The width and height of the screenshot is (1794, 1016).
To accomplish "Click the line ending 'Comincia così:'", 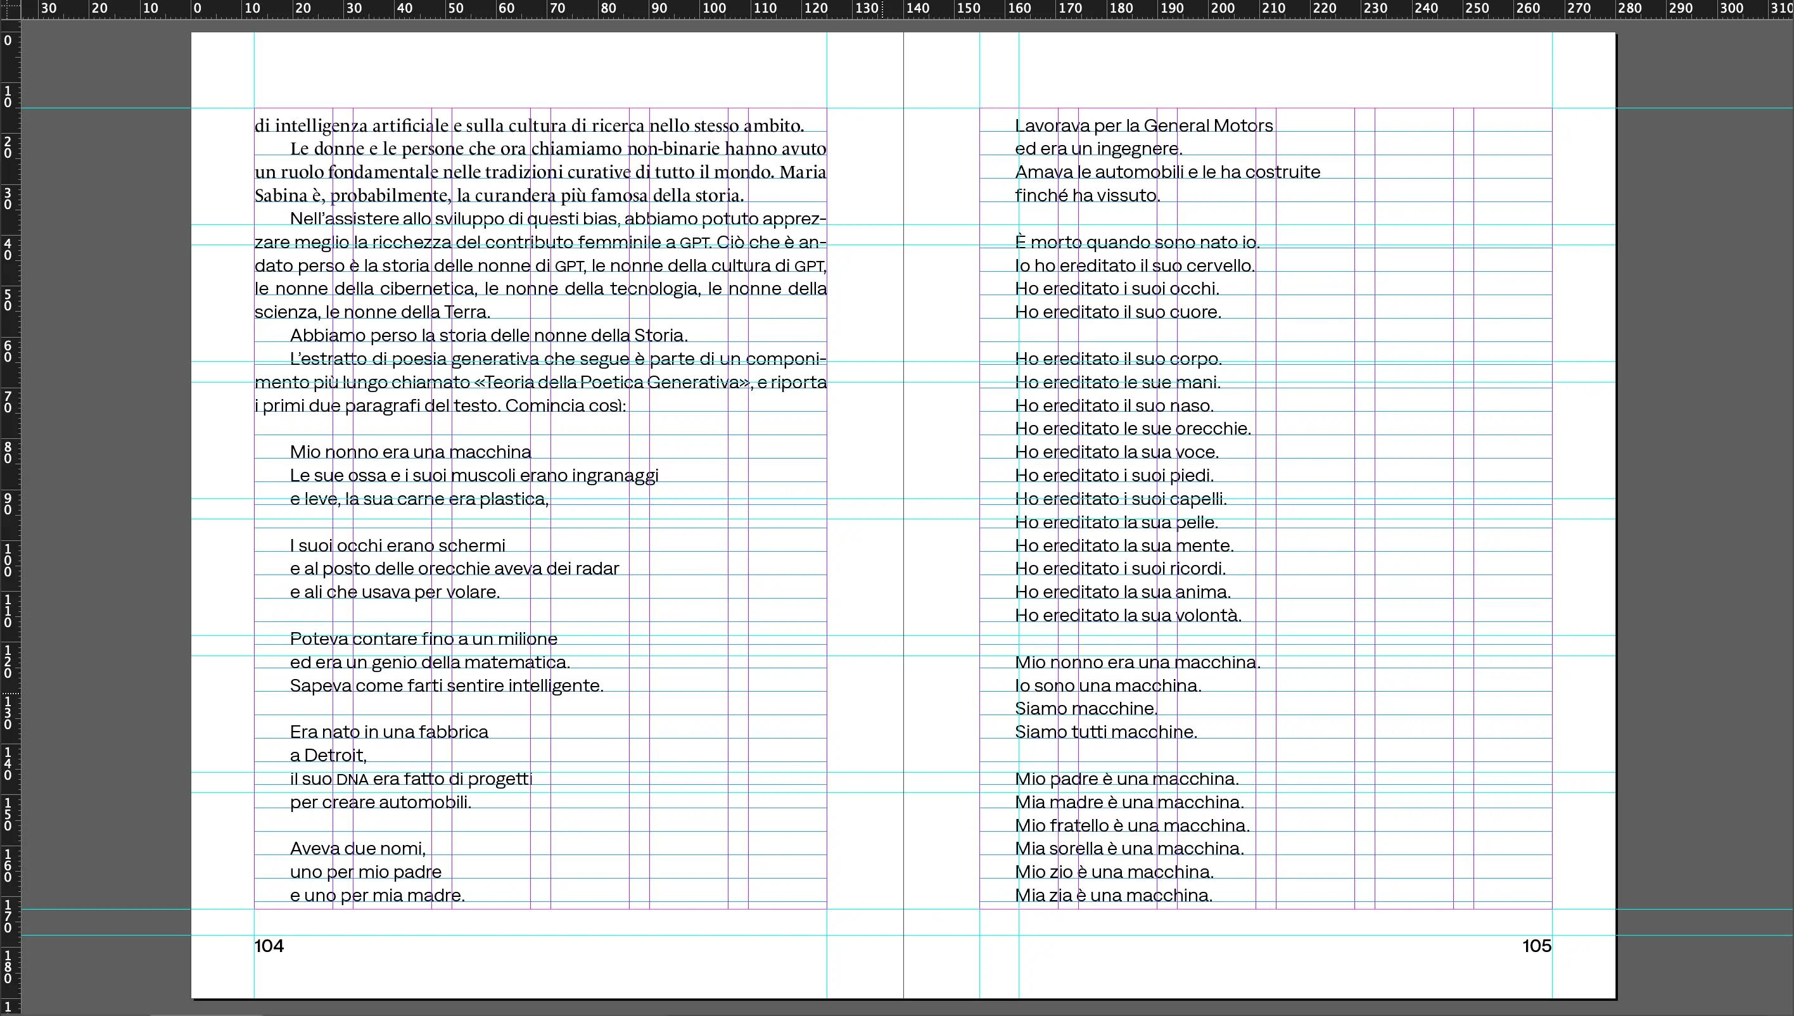I will pos(440,405).
